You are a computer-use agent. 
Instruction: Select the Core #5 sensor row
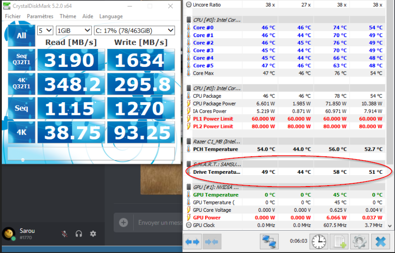285,66
